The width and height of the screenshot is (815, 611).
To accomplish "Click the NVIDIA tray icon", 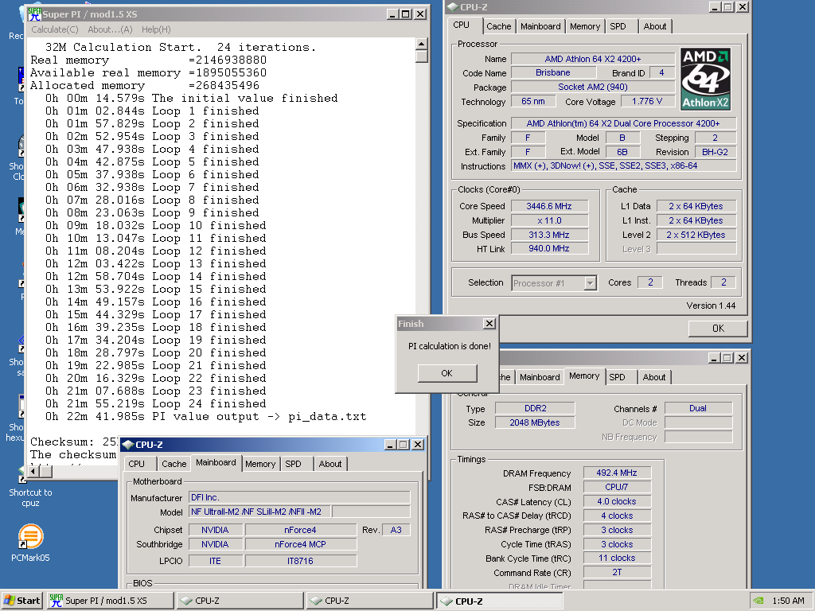I will coord(758,601).
